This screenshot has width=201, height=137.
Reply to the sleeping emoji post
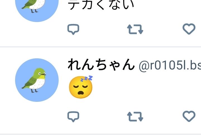[x=73, y=117]
